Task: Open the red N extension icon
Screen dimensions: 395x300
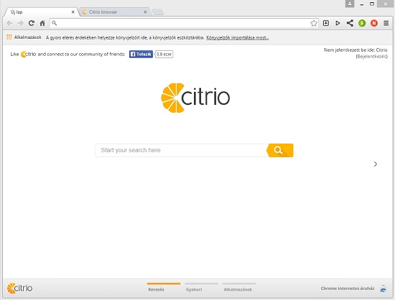Action: pos(374,23)
